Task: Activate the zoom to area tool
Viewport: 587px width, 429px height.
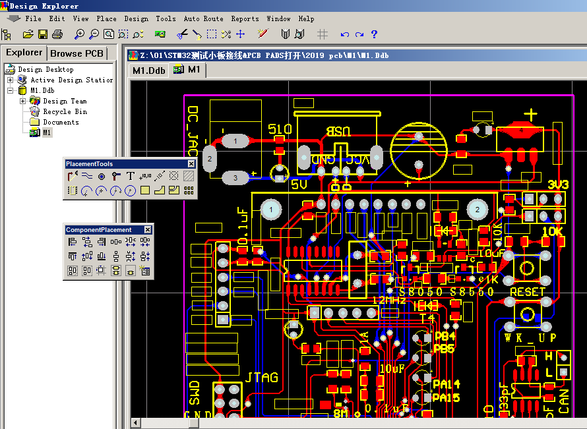Action: [123, 34]
